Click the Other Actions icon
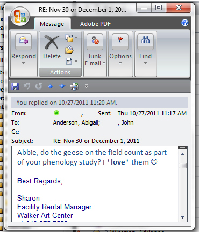 click(69, 62)
